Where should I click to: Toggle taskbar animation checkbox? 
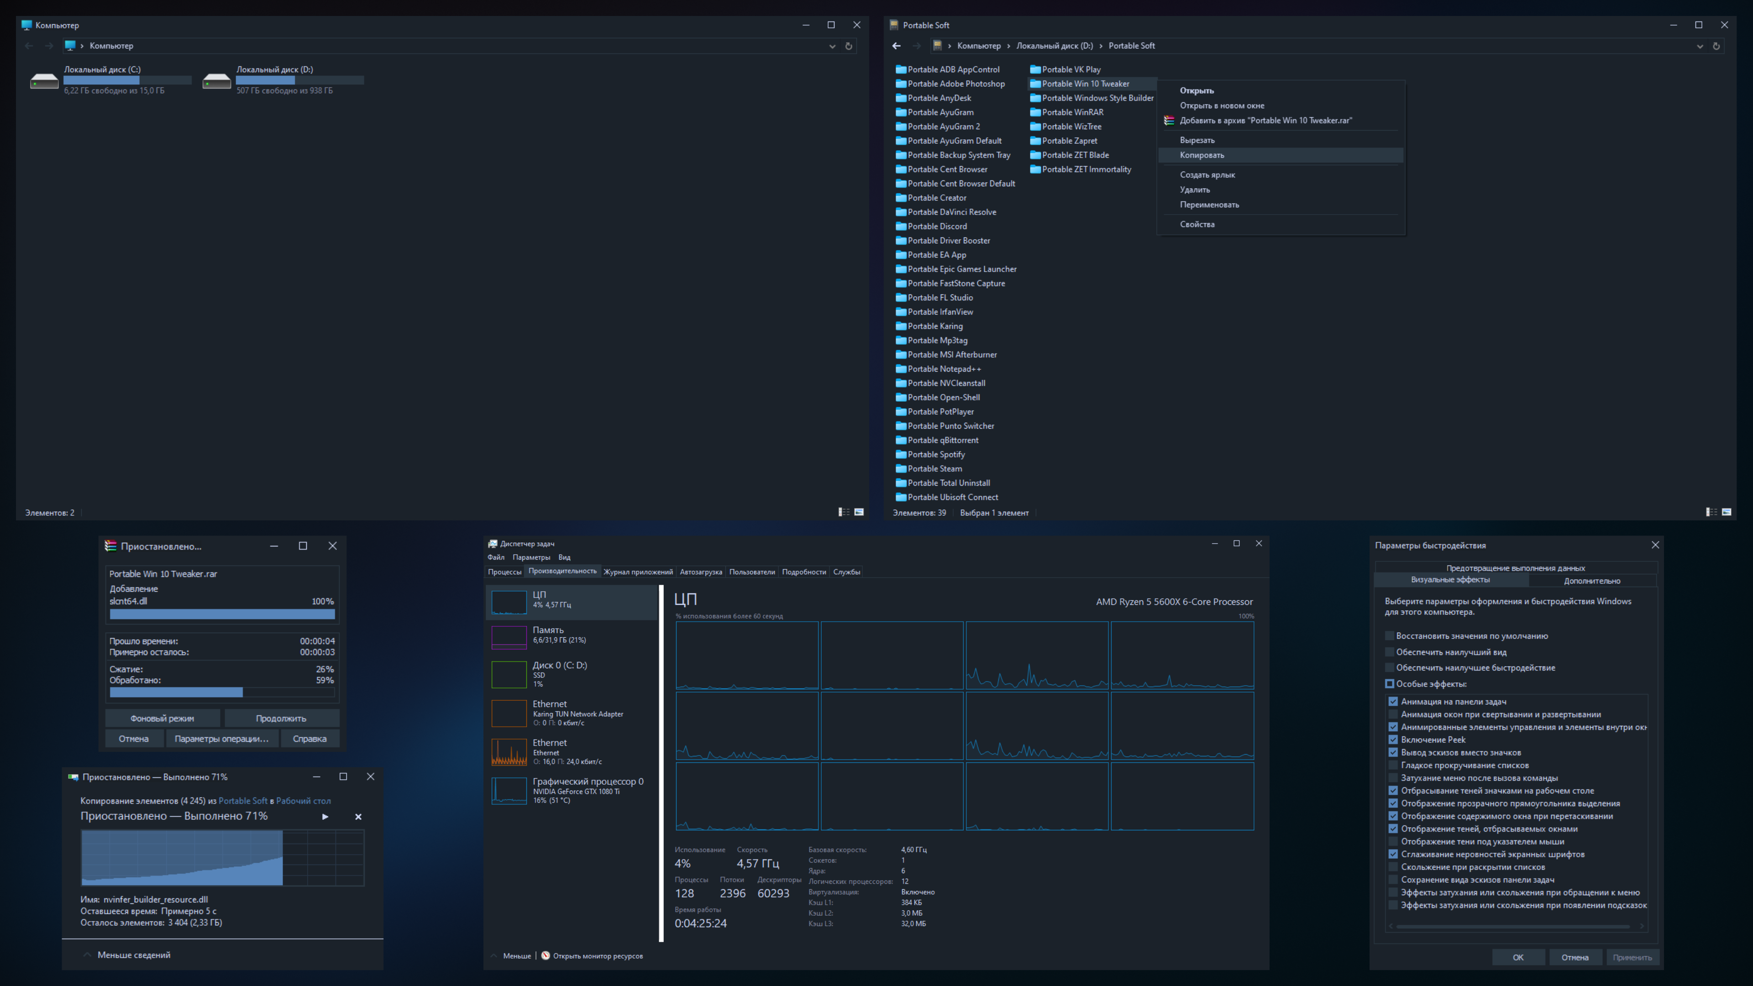click(x=1393, y=702)
